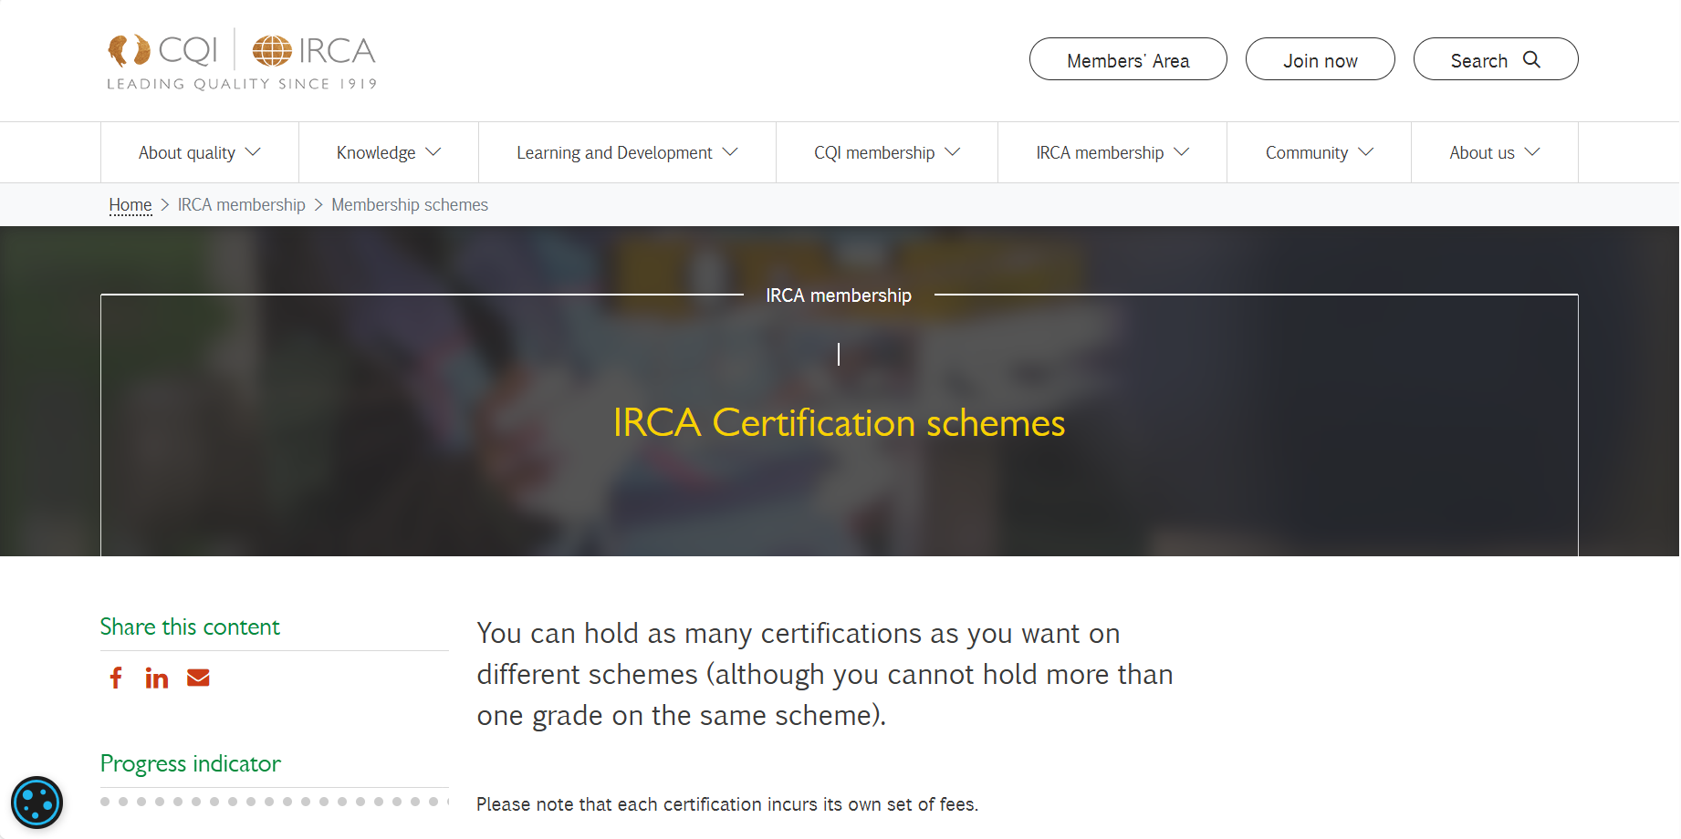1681x839 pixels.
Task: Share this page via the email icon
Action: [x=198, y=678]
